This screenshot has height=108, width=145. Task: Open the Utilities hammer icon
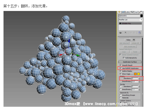[140, 12]
